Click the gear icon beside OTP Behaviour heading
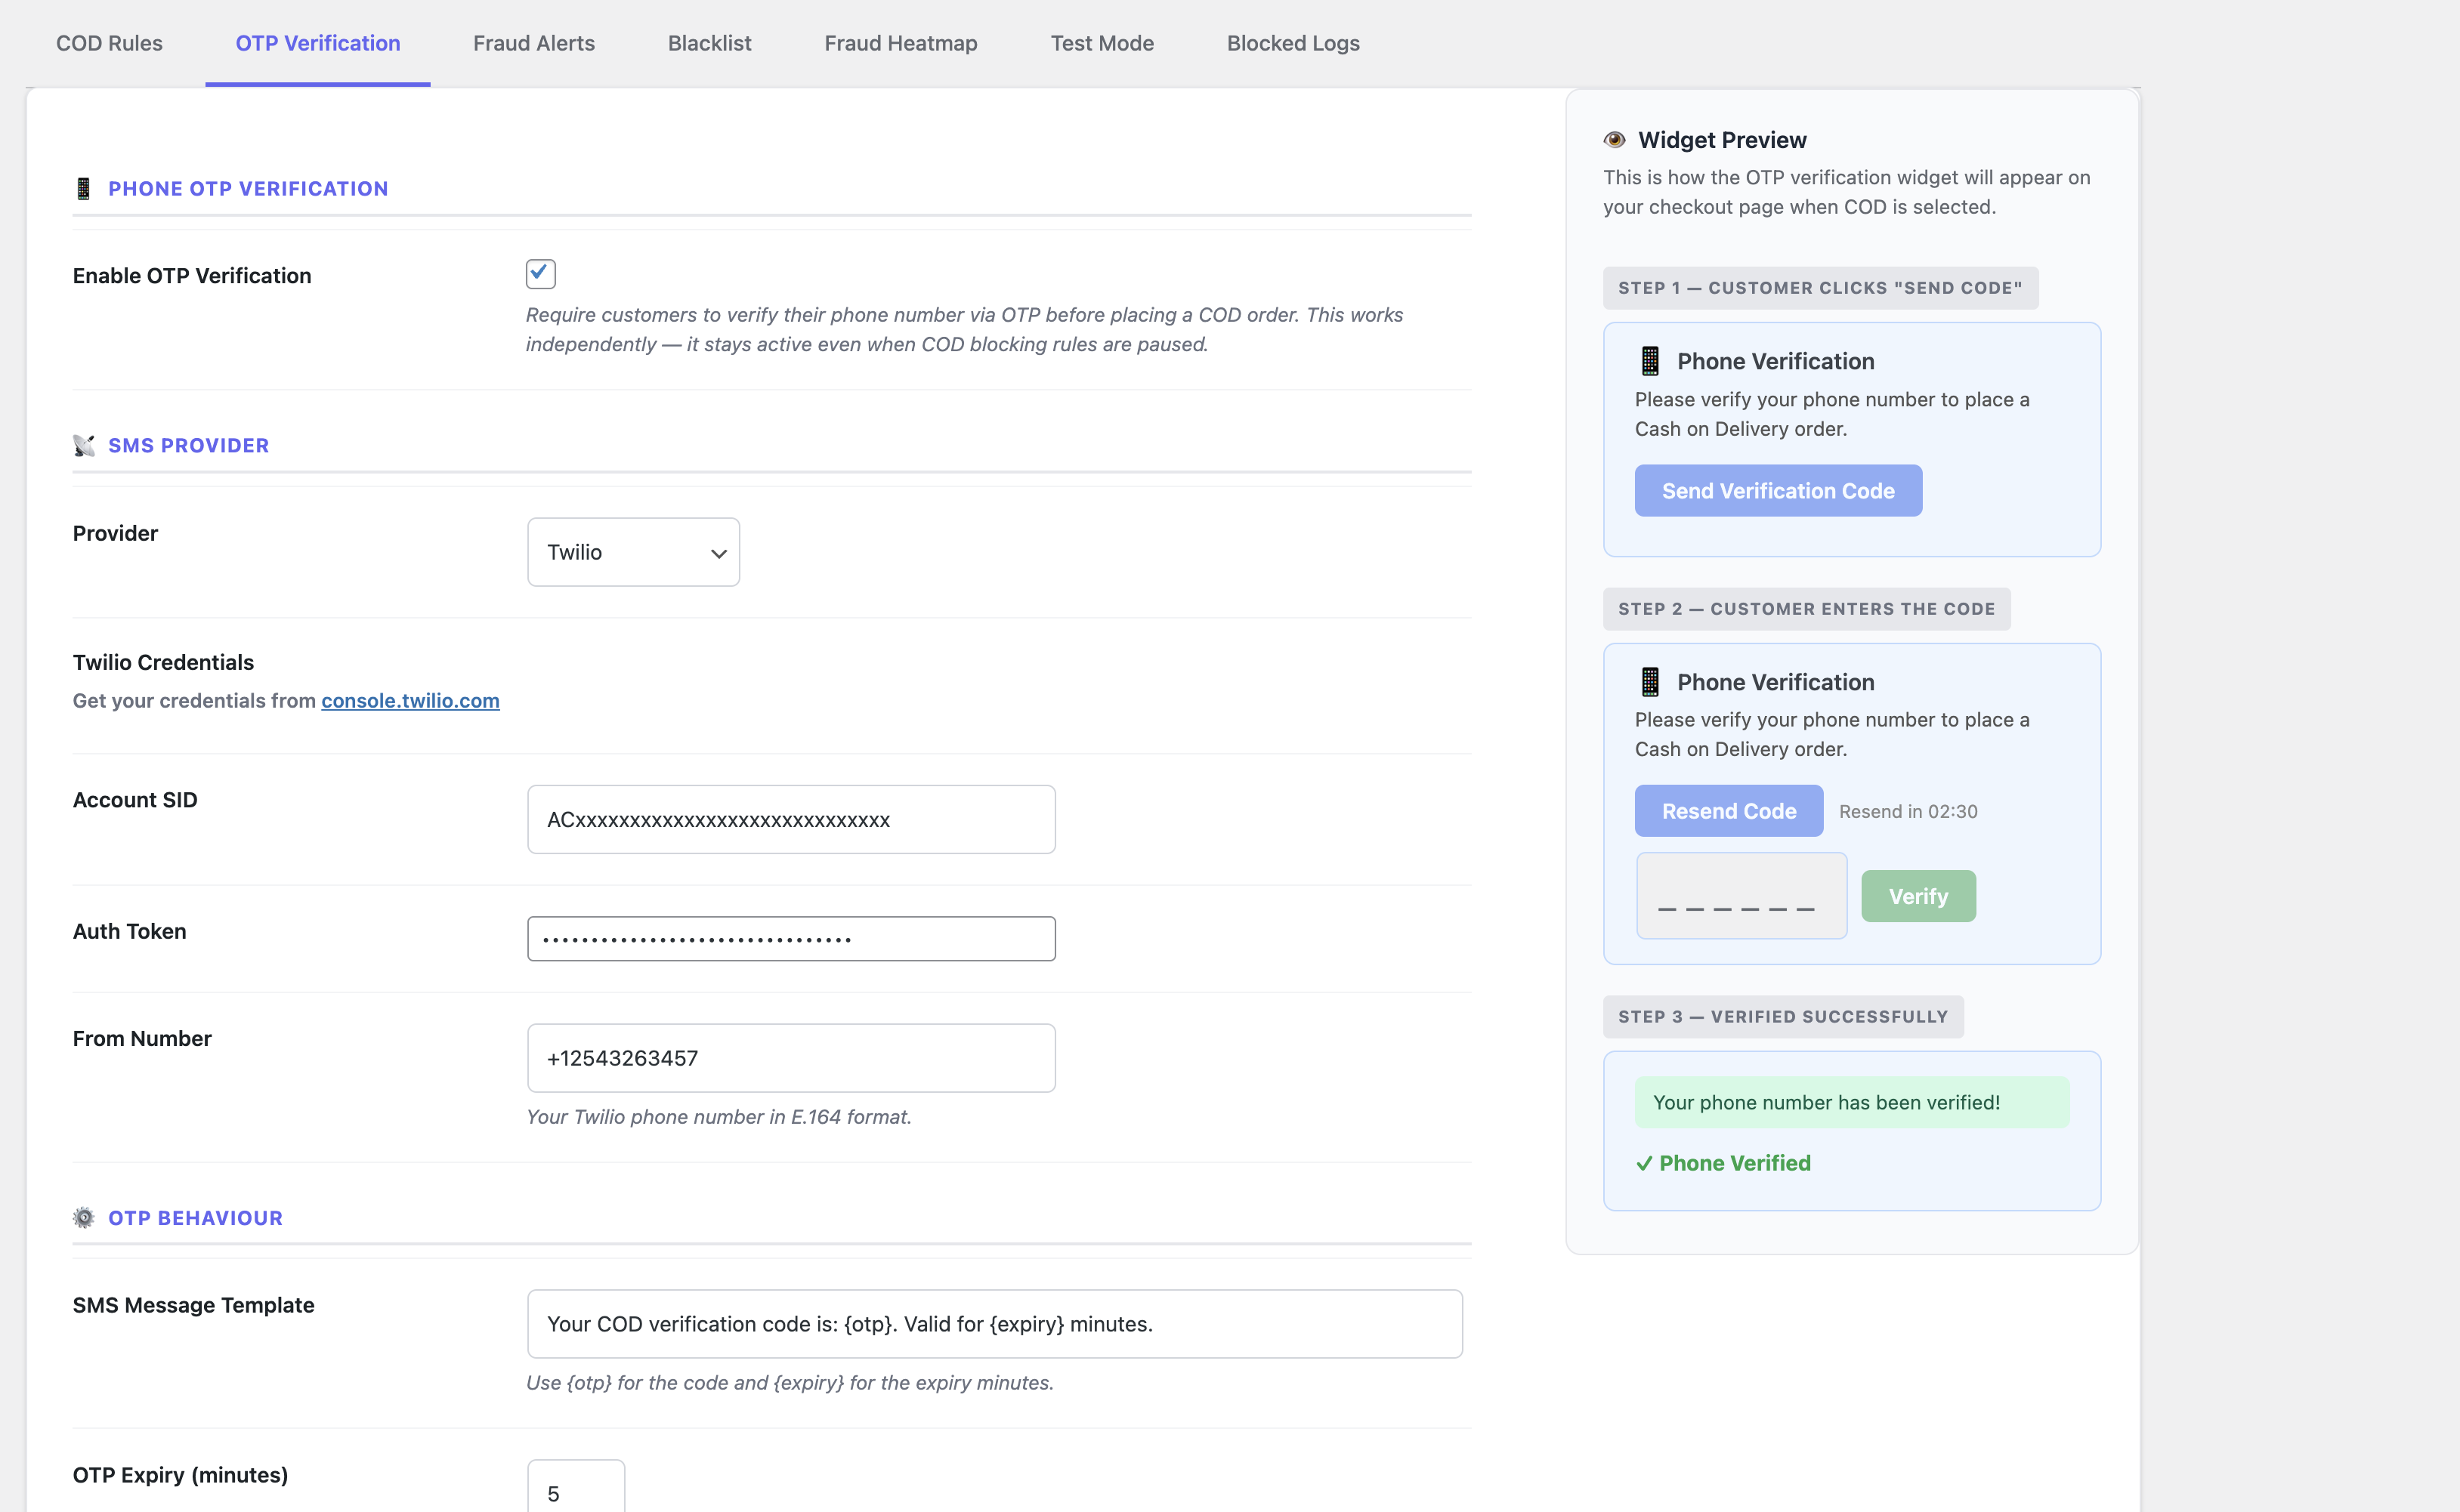Screen dimensions: 2460x1512 click(84, 1217)
